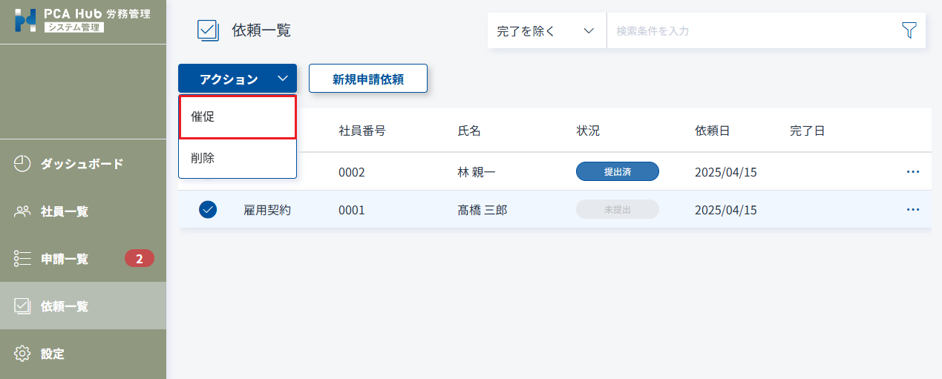Screen dimensions: 942x379
Task: Click the 依頼日 column header
Action: 713,131
